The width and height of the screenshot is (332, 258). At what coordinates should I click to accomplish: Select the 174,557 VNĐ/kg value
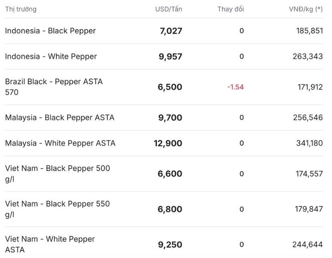308,174
